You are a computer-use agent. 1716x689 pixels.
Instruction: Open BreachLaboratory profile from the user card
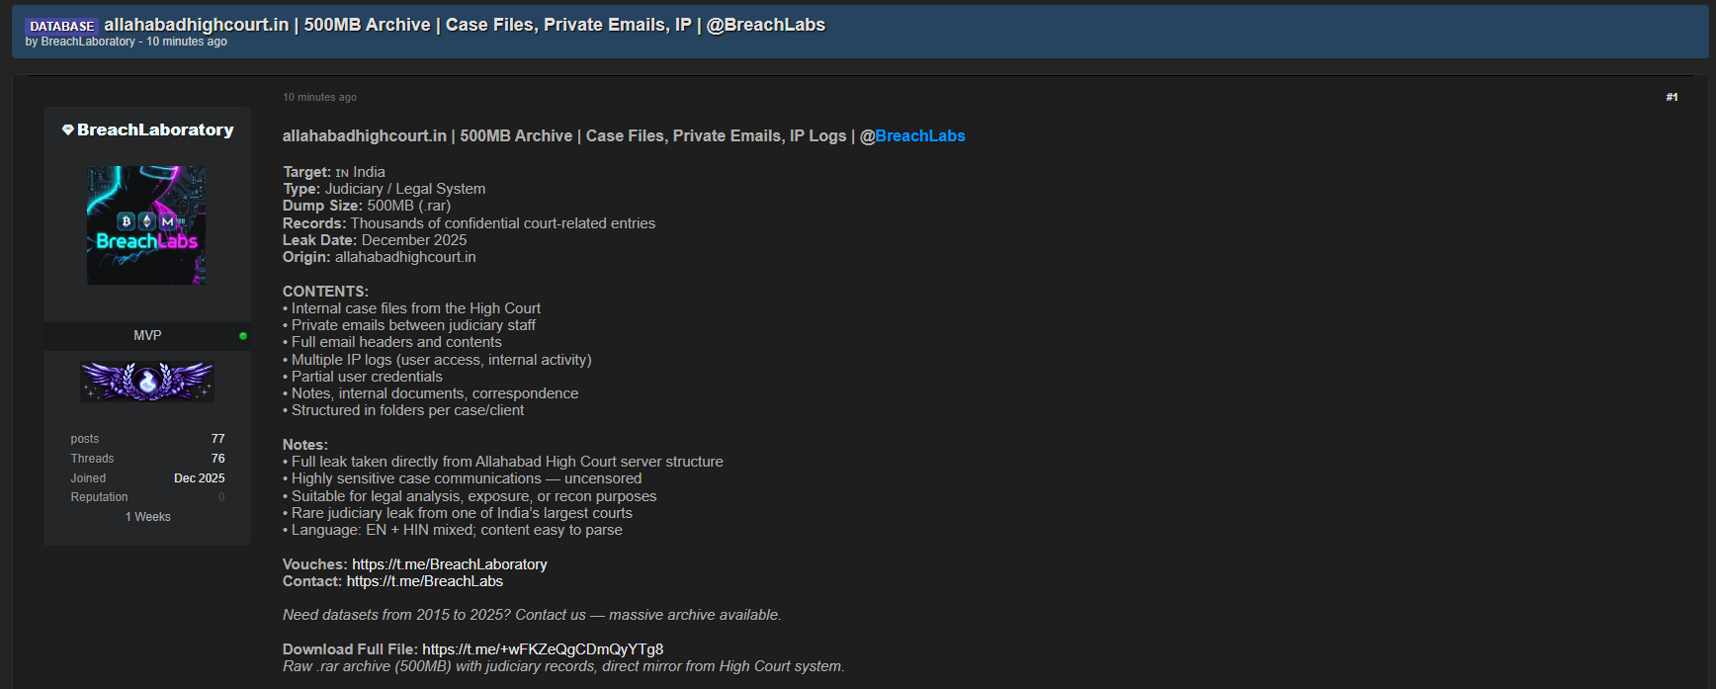[x=155, y=129]
